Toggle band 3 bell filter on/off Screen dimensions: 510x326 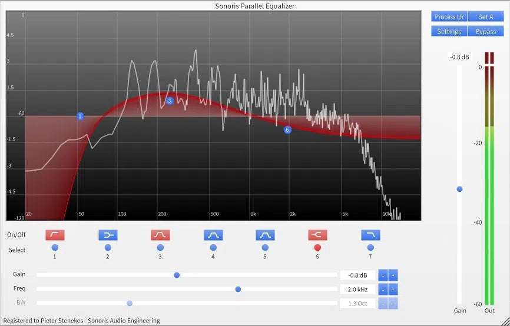160,235
